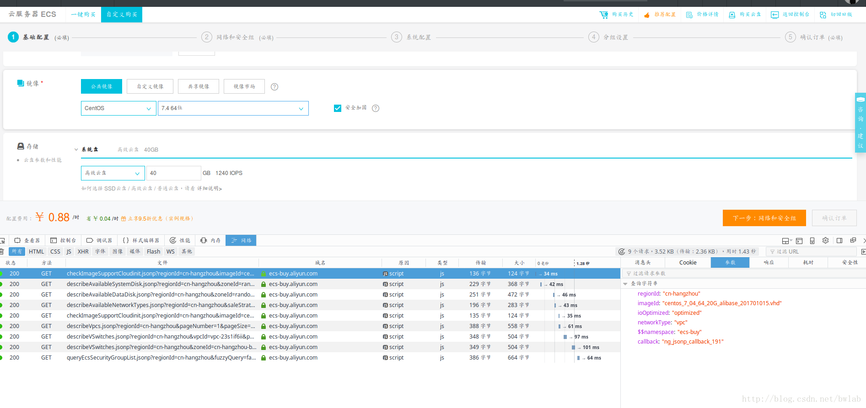Click help icon beside 安全加固
This screenshot has height=408, width=866.
click(376, 108)
